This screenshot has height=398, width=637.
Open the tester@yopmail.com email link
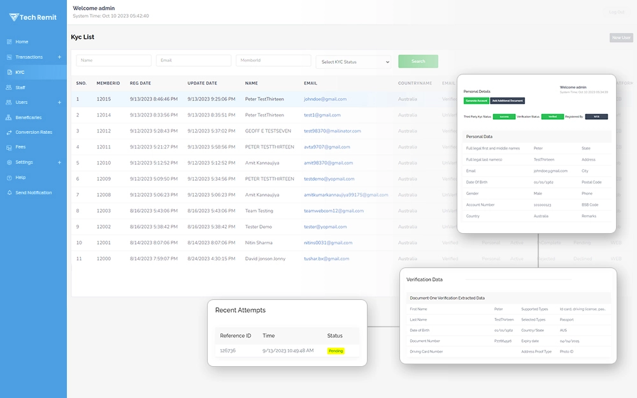click(x=325, y=227)
